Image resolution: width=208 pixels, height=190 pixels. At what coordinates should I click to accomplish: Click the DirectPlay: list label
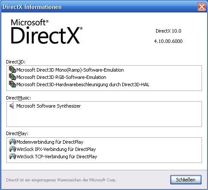click(x=17, y=133)
